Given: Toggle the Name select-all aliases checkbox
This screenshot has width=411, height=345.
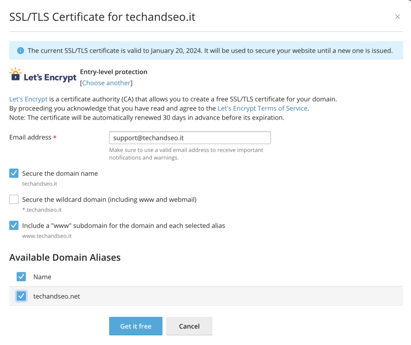Looking at the screenshot, I should [21, 277].
